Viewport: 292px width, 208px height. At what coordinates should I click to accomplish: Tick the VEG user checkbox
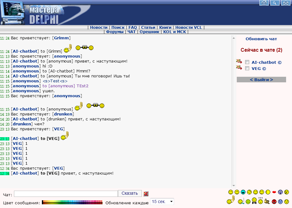click(247, 68)
